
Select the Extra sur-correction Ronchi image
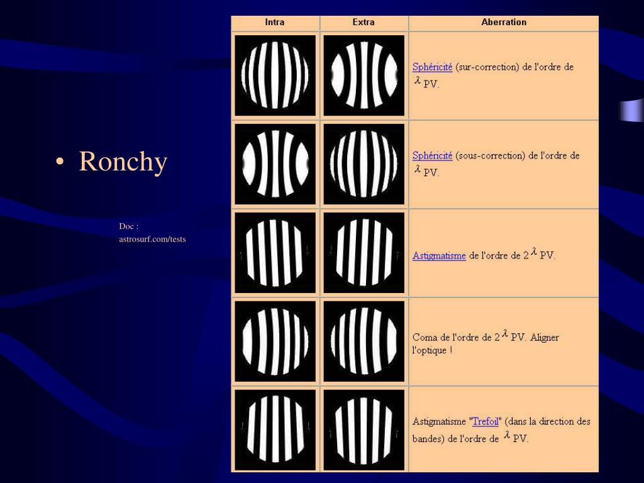point(364,75)
